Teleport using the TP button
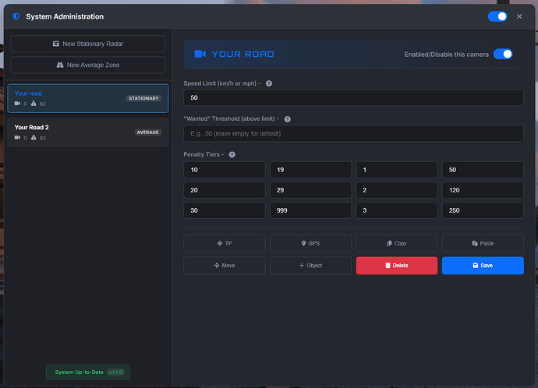This screenshot has height=388, width=538. click(225, 243)
